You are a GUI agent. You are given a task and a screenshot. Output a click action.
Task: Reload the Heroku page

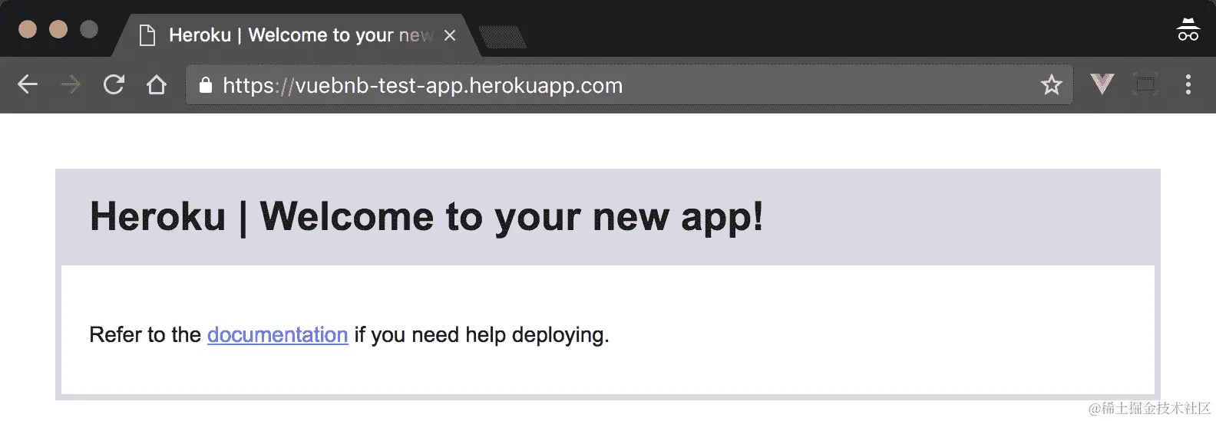(114, 84)
